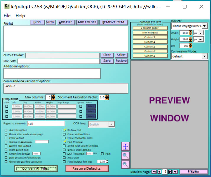Click the pan/move preview icon

[125, 146]
